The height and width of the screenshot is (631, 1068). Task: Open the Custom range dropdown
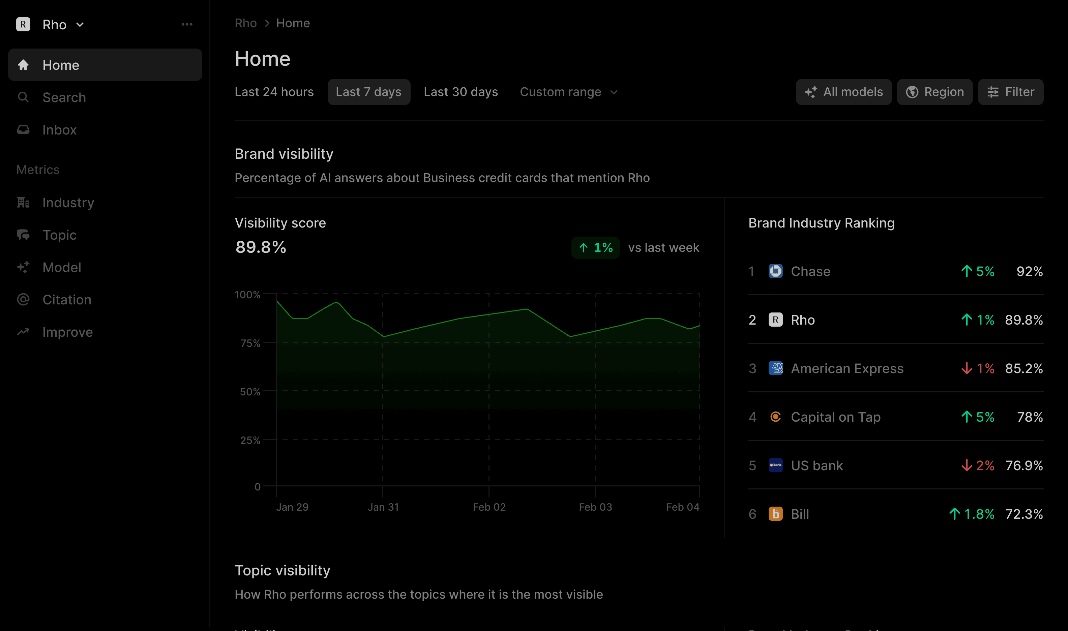click(x=569, y=92)
